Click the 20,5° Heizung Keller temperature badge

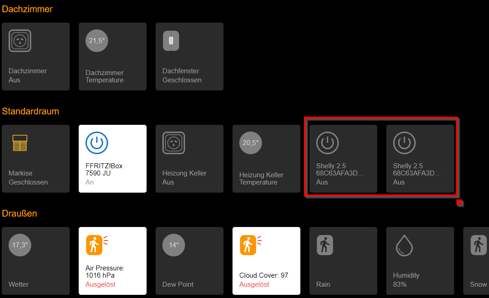(251, 143)
